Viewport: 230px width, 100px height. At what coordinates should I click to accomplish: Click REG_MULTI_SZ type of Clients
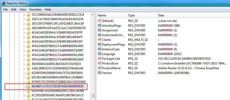tap(138, 40)
